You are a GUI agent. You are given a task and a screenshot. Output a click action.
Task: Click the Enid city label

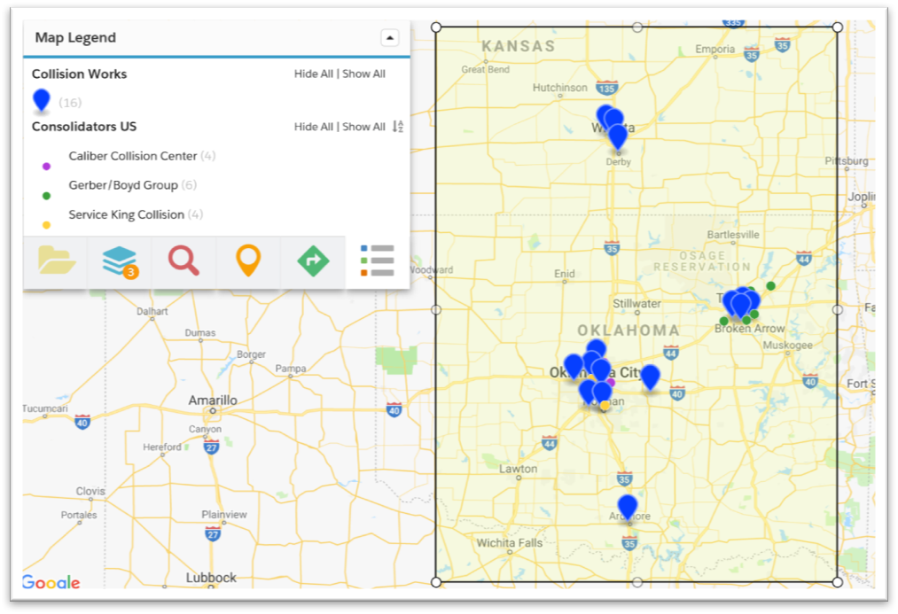[x=564, y=274]
